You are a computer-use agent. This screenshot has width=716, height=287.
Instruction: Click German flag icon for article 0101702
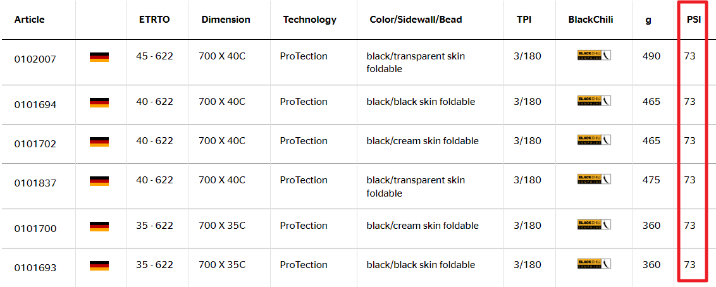pos(99,142)
